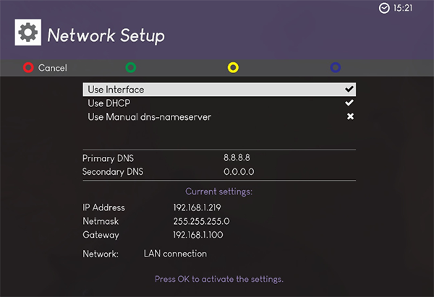Select the Use Interface row
The image size is (434, 297).
pos(219,90)
